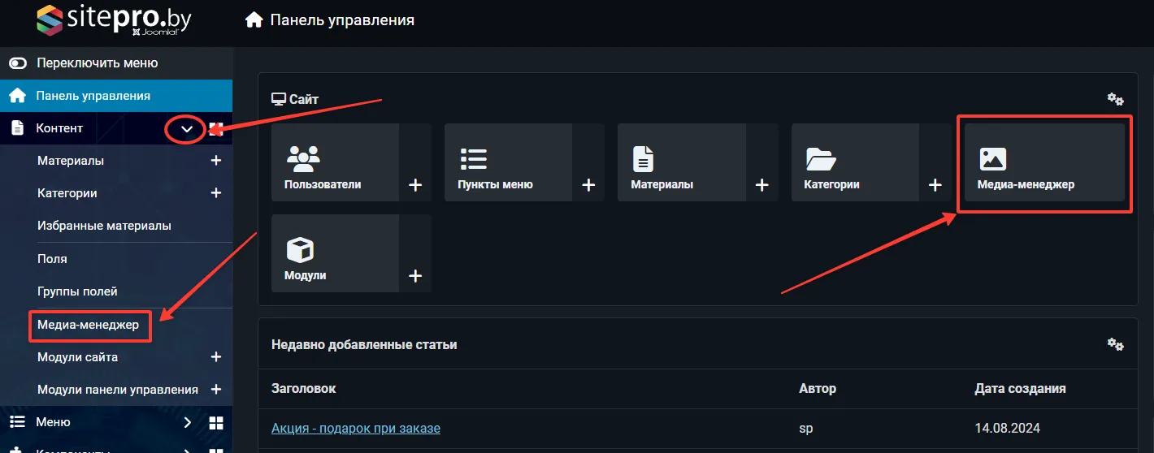1154x453 pixels.
Task: Open the Пользователи tile with people icon
Action: [334, 162]
